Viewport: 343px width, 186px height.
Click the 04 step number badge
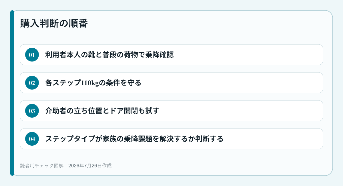tap(32, 139)
